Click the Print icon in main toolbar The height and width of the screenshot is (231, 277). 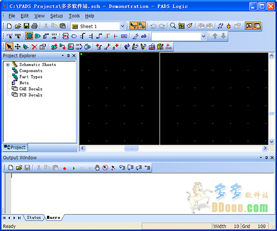(x=35, y=26)
